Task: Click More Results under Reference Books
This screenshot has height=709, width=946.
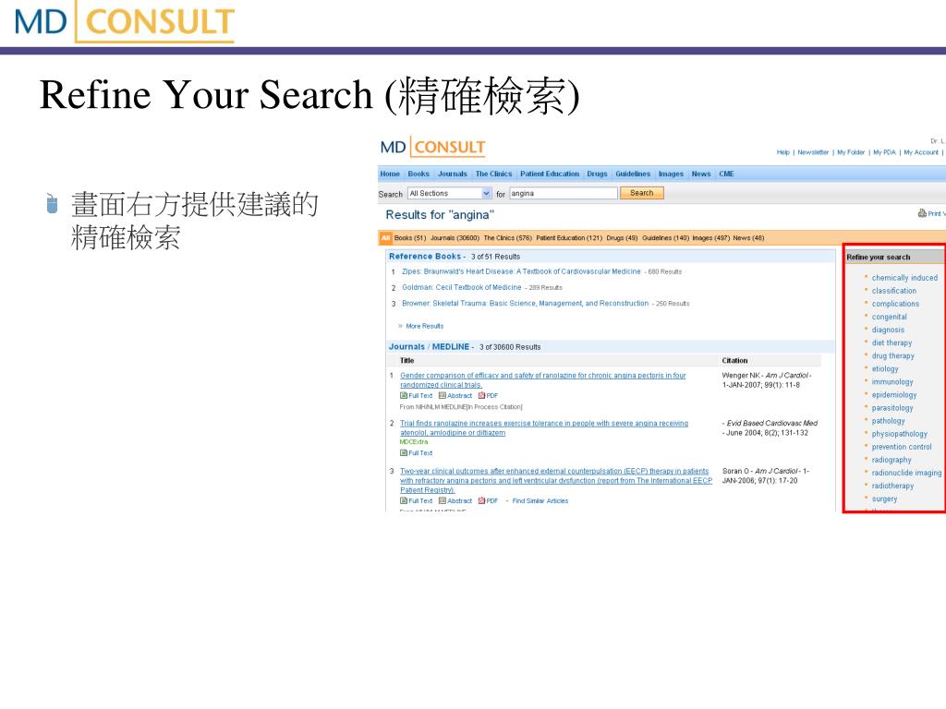Action: coord(425,326)
